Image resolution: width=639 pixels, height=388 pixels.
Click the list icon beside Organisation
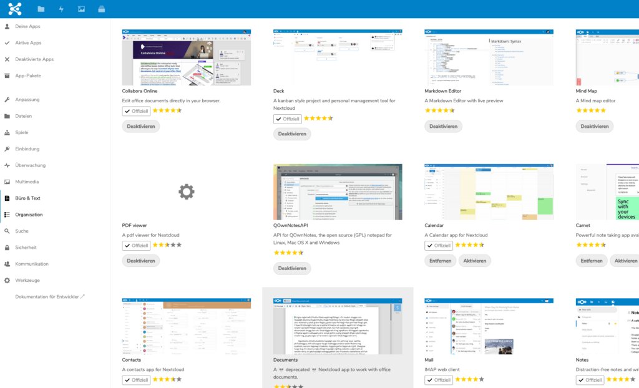[x=7, y=215]
